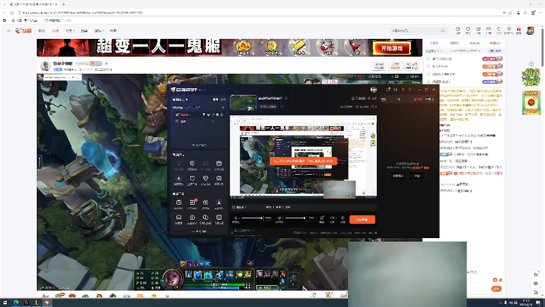545x307 pixels.
Task: Click the Douyu logo in the website header
Action: 24,31
